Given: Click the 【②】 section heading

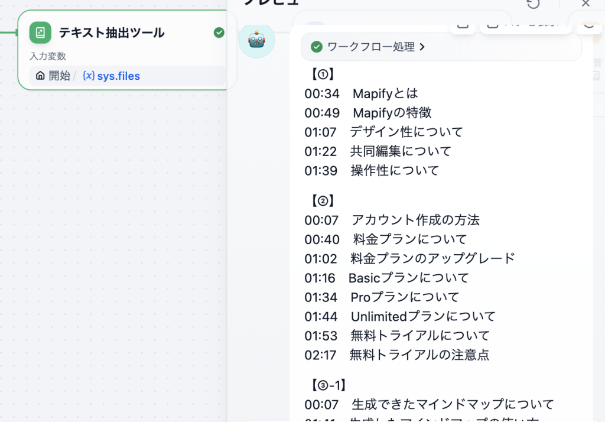Looking at the screenshot, I should click(x=323, y=201).
